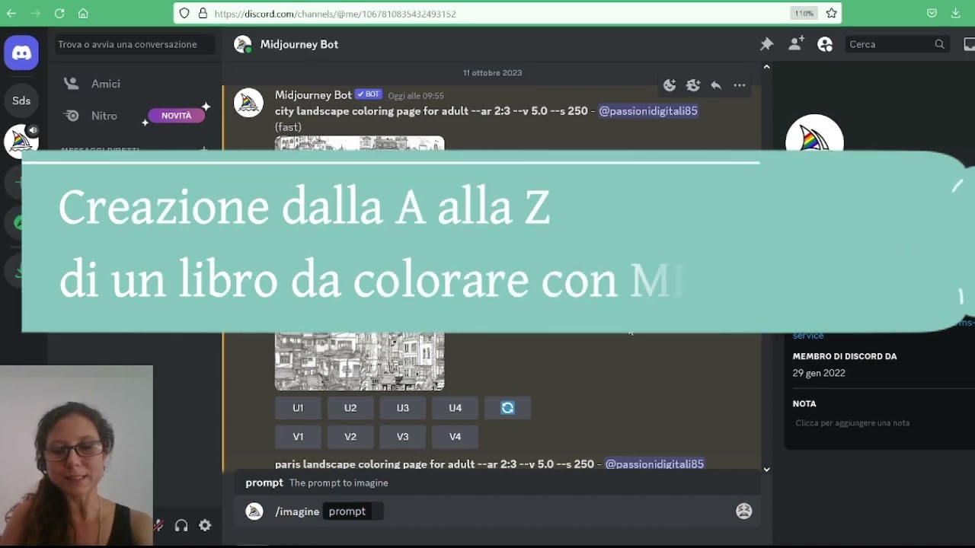The height and width of the screenshot is (548, 975).
Task: Open the sailboat server icon in sidebar
Action: (x=21, y=141)
